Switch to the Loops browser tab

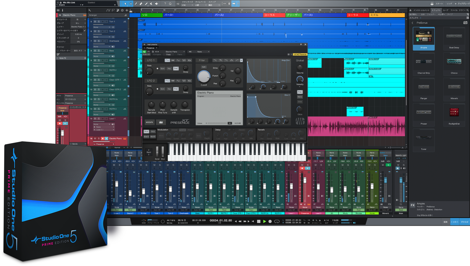(x=446, y=10)
